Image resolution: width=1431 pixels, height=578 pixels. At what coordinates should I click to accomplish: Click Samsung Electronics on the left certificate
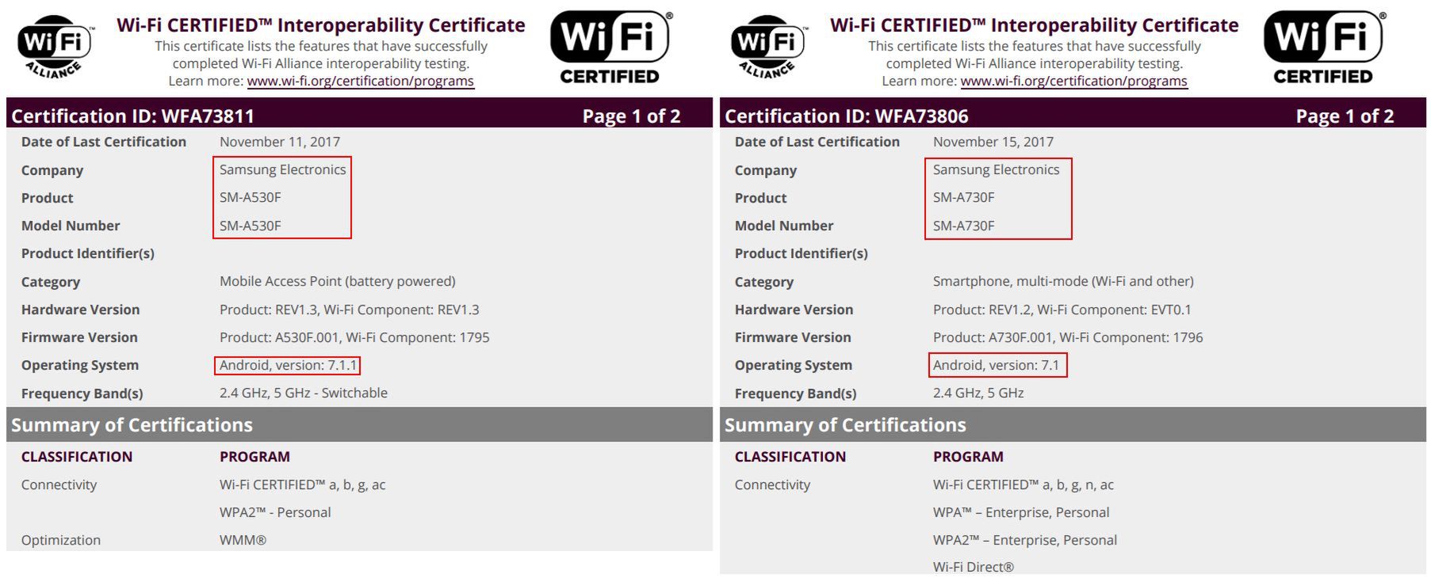click(282, 169)
